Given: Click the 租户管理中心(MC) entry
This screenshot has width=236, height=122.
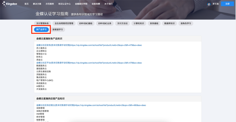Looking at the screenshot, I should tap(45, 80).
